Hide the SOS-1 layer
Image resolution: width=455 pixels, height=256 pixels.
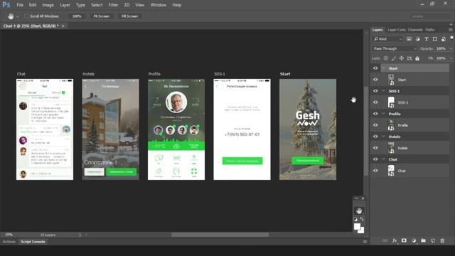[375, 102]
